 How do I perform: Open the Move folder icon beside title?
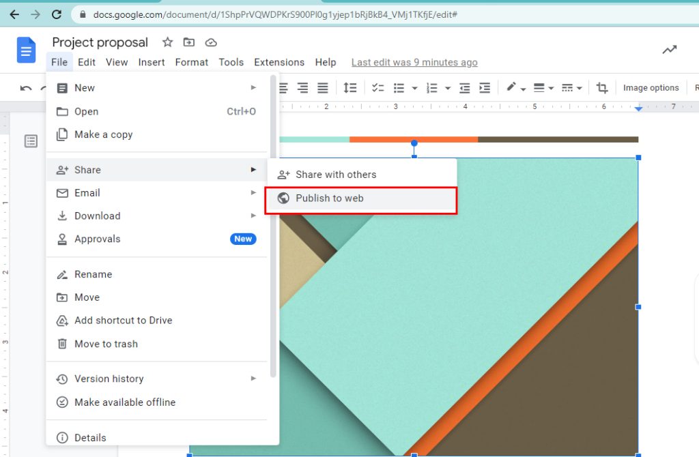(188, 42)
